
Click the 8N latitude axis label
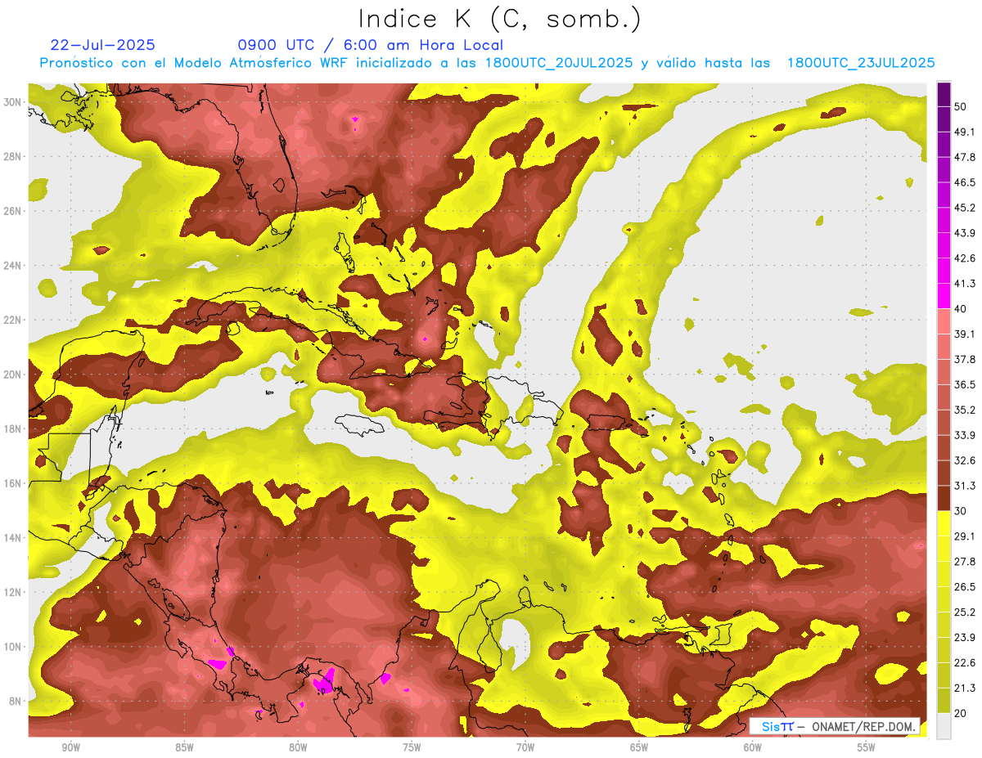(x=16, y=702)
